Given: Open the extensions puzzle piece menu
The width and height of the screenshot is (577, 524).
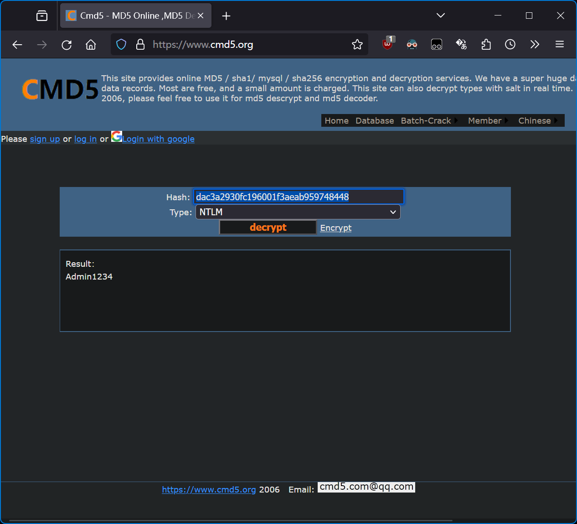Looking at the screenshot, I should pos(486,44).
